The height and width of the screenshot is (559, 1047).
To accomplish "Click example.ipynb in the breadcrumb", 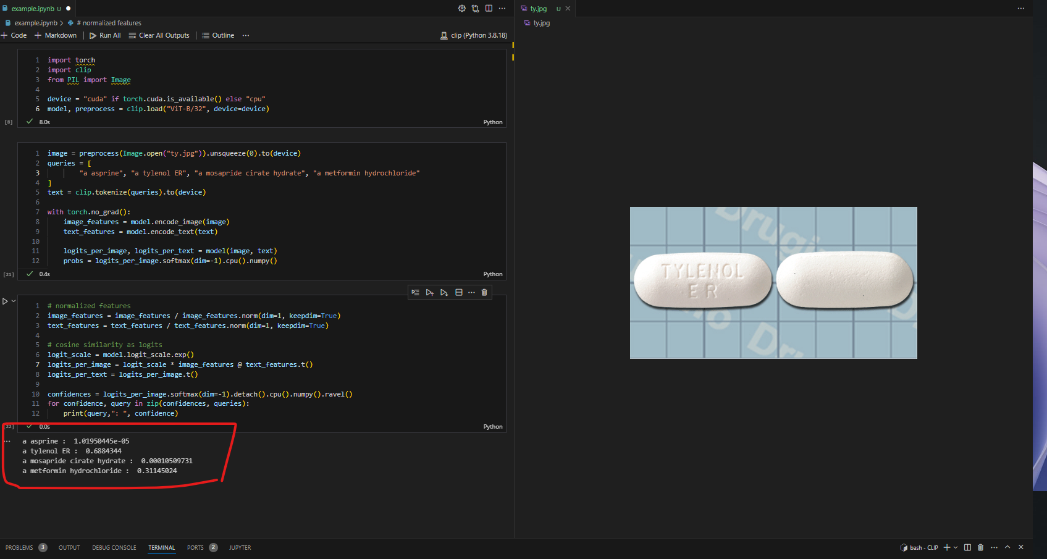I will pos(35,23).
